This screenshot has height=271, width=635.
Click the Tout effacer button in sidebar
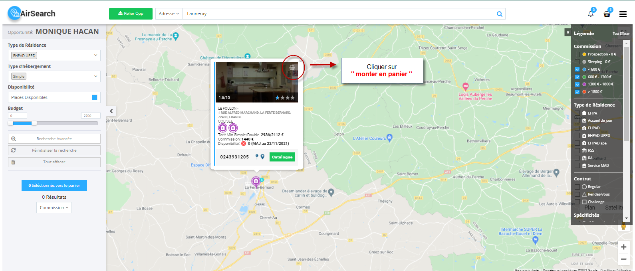[54, 162]
